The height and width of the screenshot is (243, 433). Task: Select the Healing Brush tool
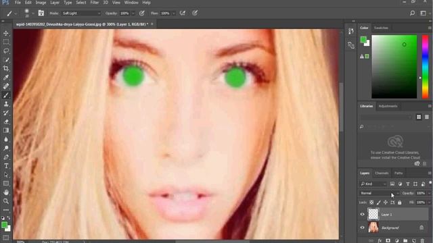[6, 86]
